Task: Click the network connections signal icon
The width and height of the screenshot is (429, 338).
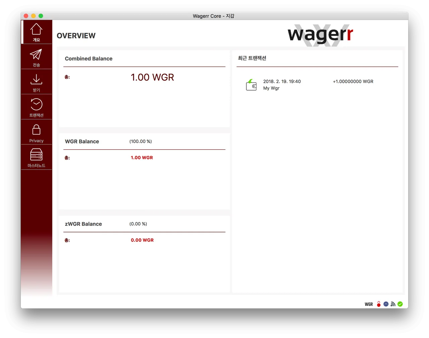Action: click(393, 304)
